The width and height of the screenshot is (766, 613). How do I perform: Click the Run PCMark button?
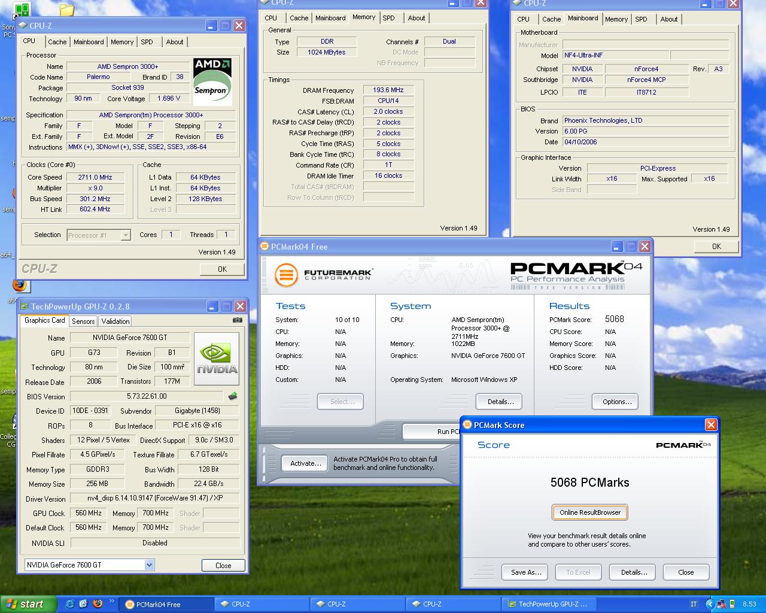coord(432,431)
